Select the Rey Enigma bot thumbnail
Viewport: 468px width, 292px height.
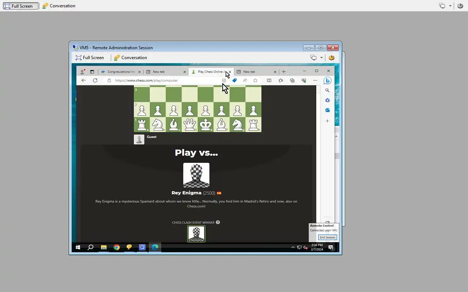click(196, 234)
